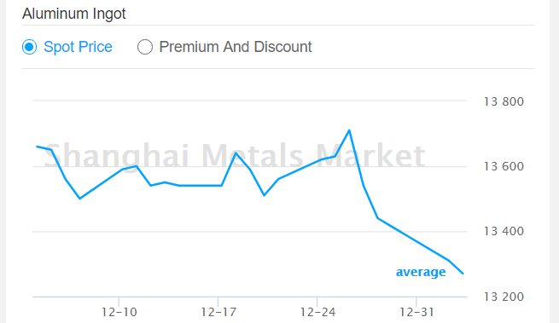The image size is (559, 323).
Task: Click the Shanghai Metals Market watermark
Action: 234,156
